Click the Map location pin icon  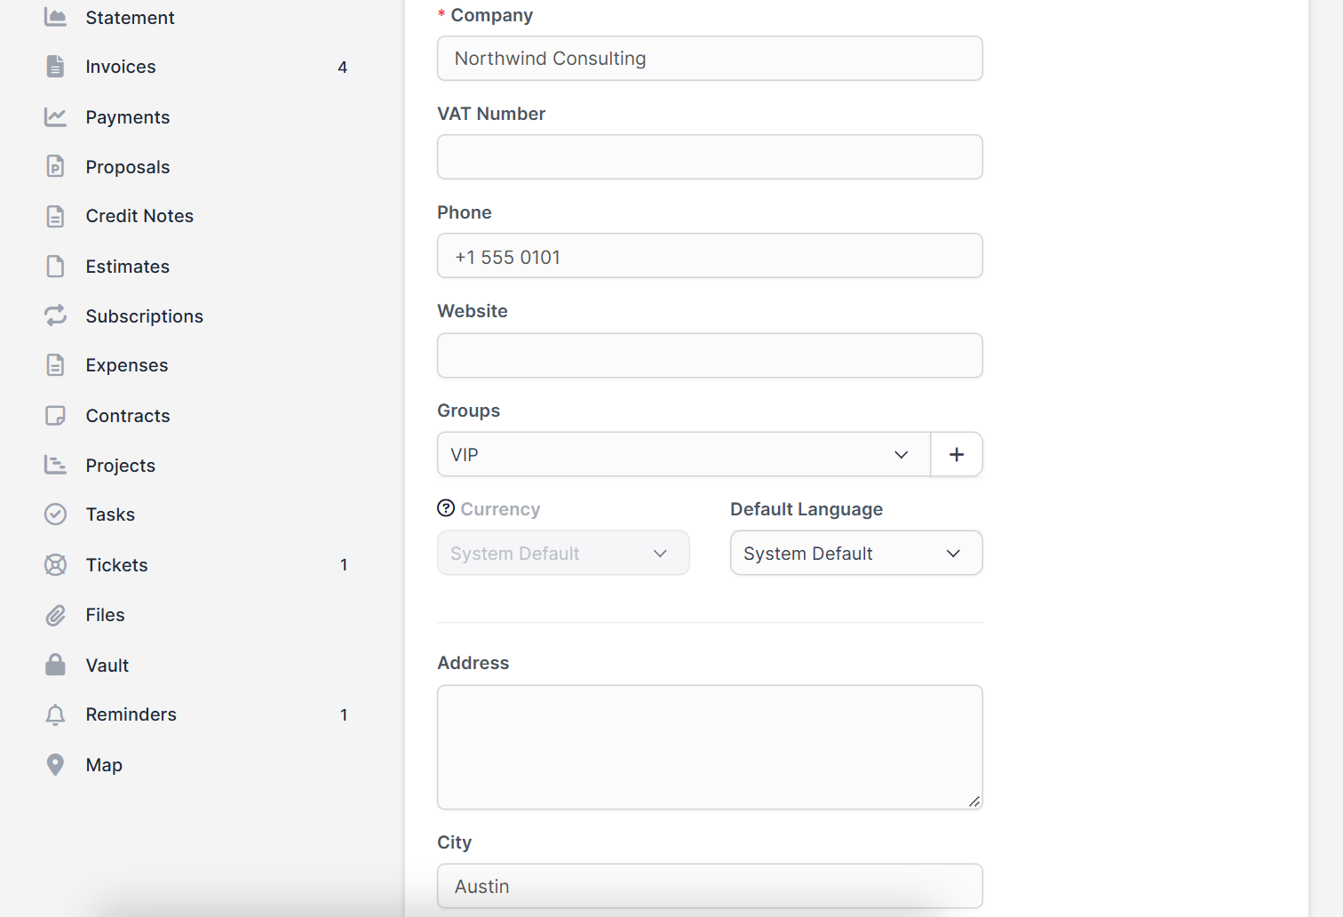tap(55, 764)
